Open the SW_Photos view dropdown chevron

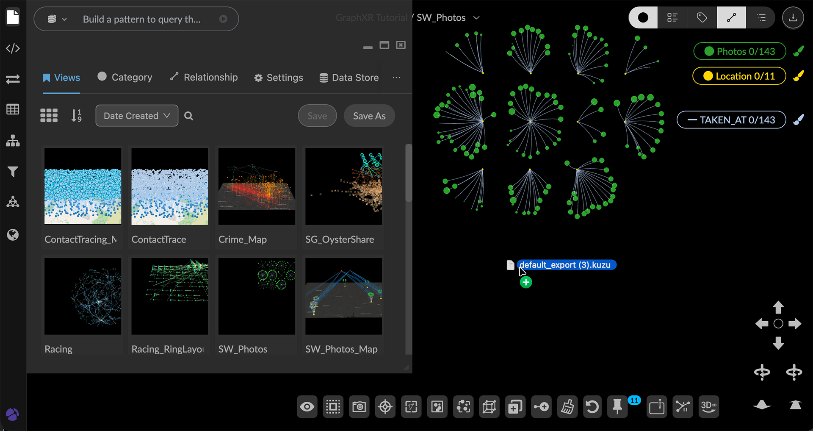click(476, 18)
